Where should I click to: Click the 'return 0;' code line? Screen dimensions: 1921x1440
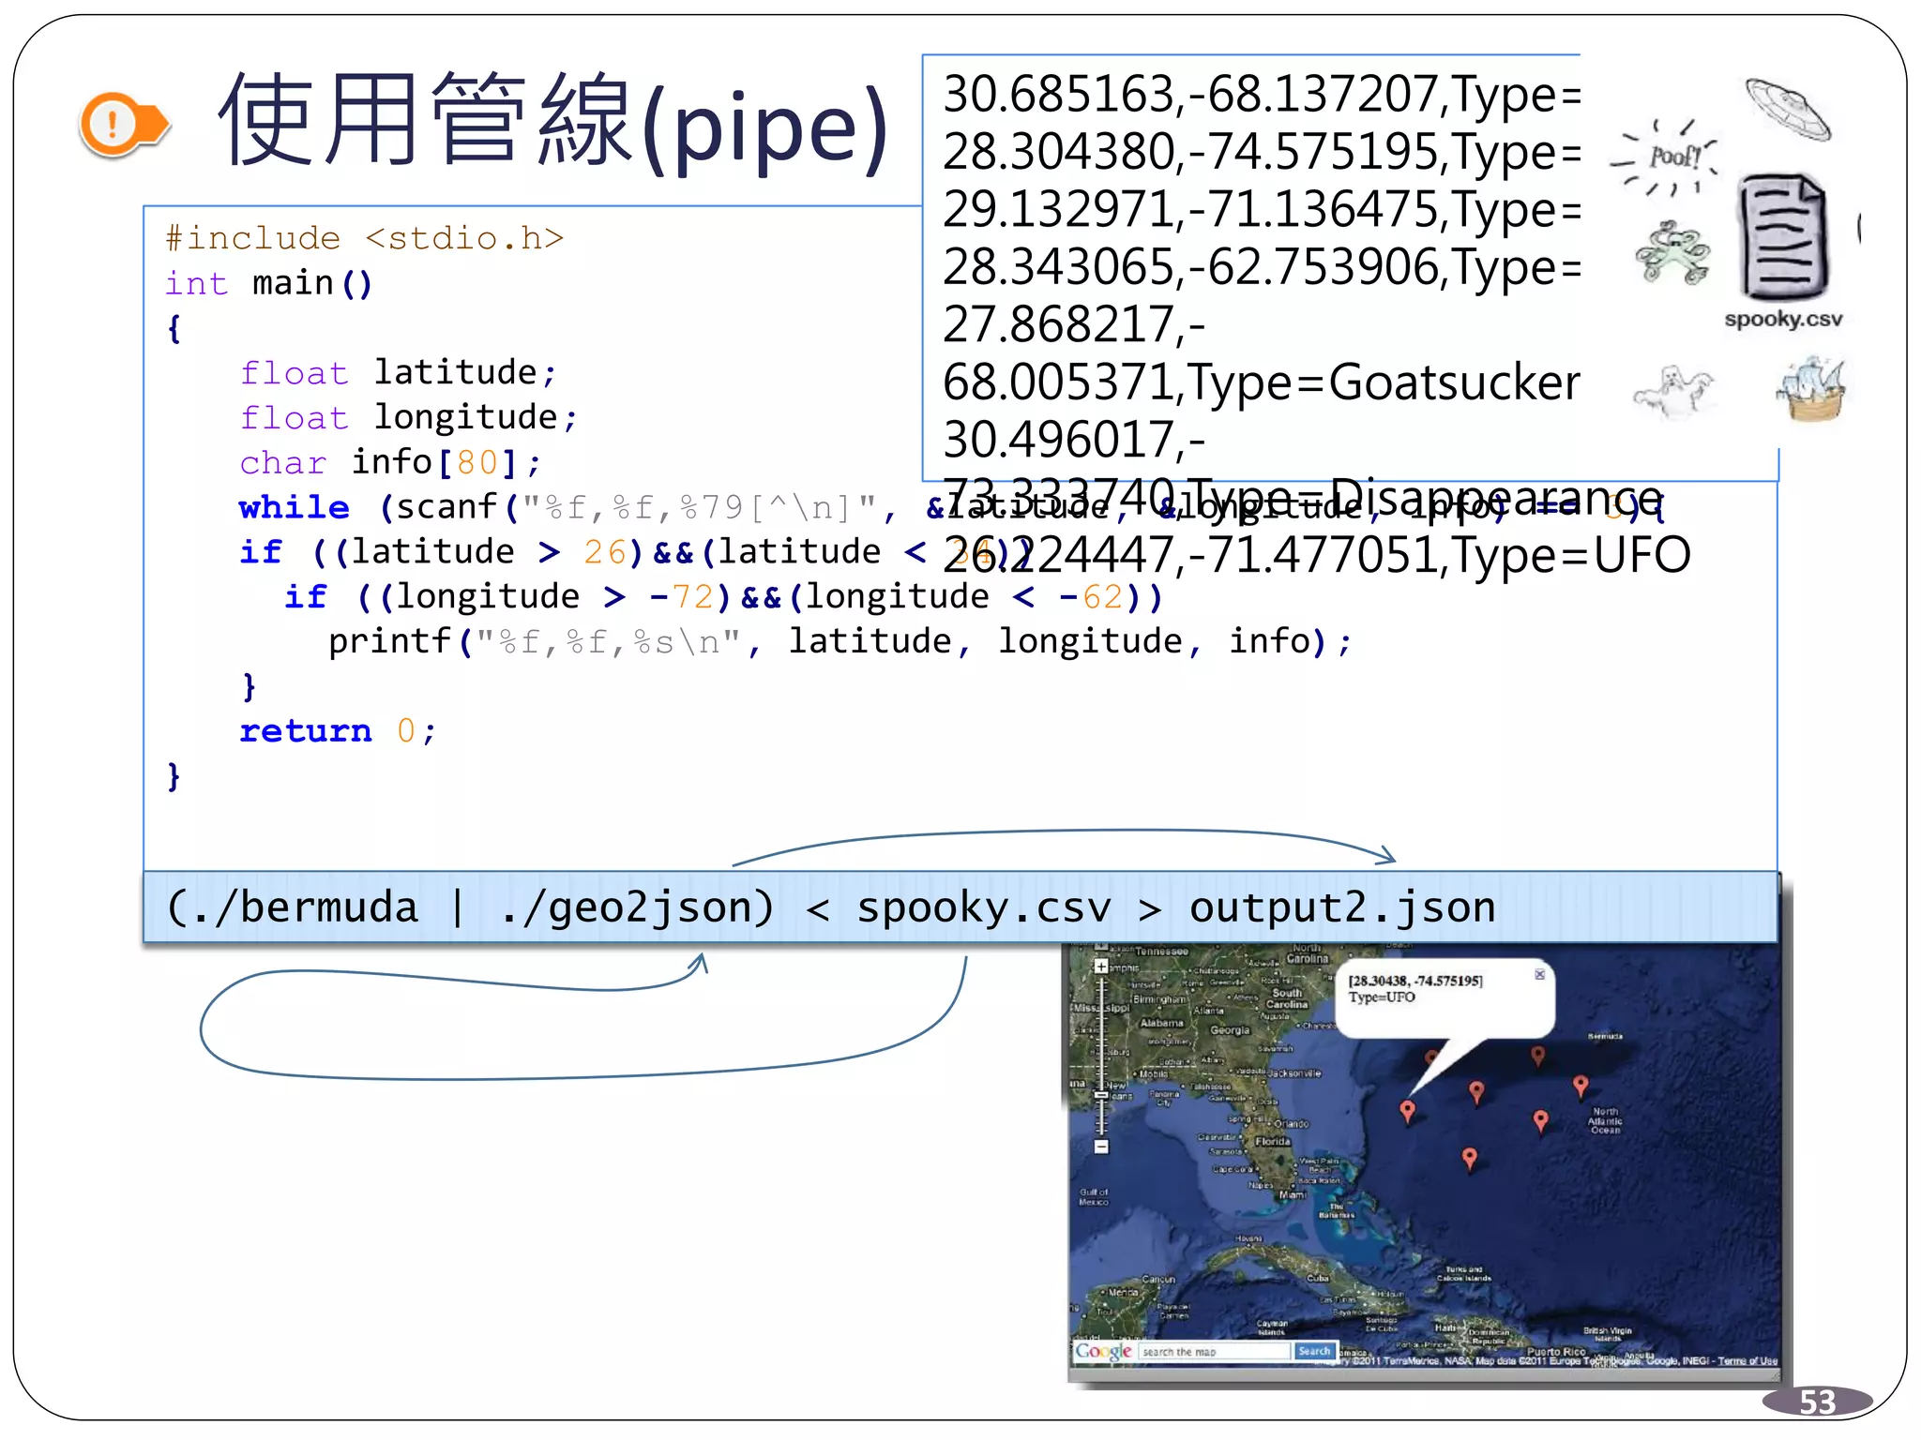(x=338, y=730)
